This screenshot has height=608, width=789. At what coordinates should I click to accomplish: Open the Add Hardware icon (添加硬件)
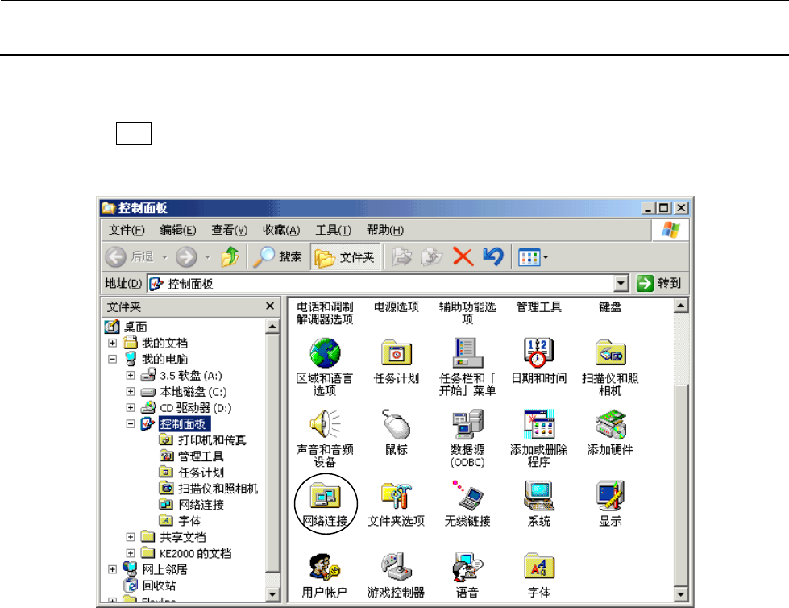pos(610,433)
